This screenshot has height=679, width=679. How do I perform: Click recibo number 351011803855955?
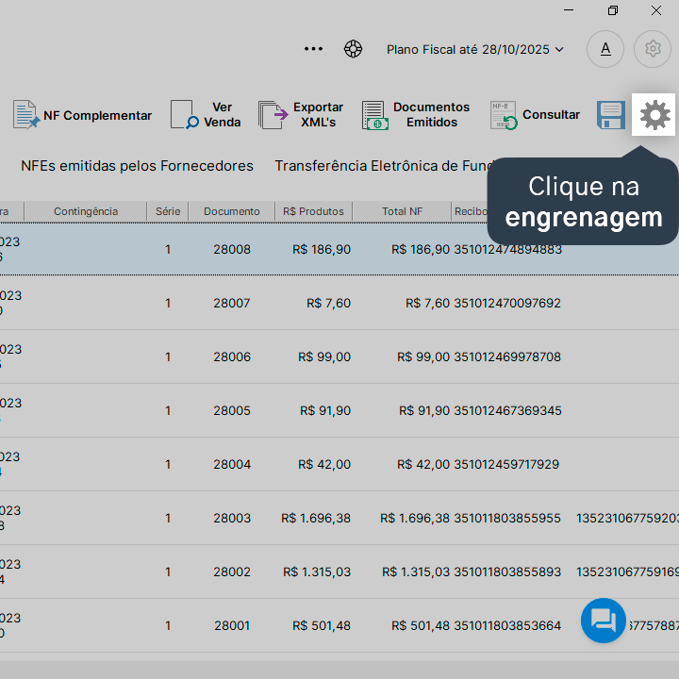coord(507,518)
